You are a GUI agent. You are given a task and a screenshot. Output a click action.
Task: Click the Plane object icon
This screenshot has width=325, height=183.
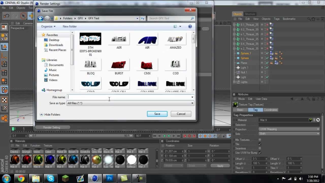point(238,63)
